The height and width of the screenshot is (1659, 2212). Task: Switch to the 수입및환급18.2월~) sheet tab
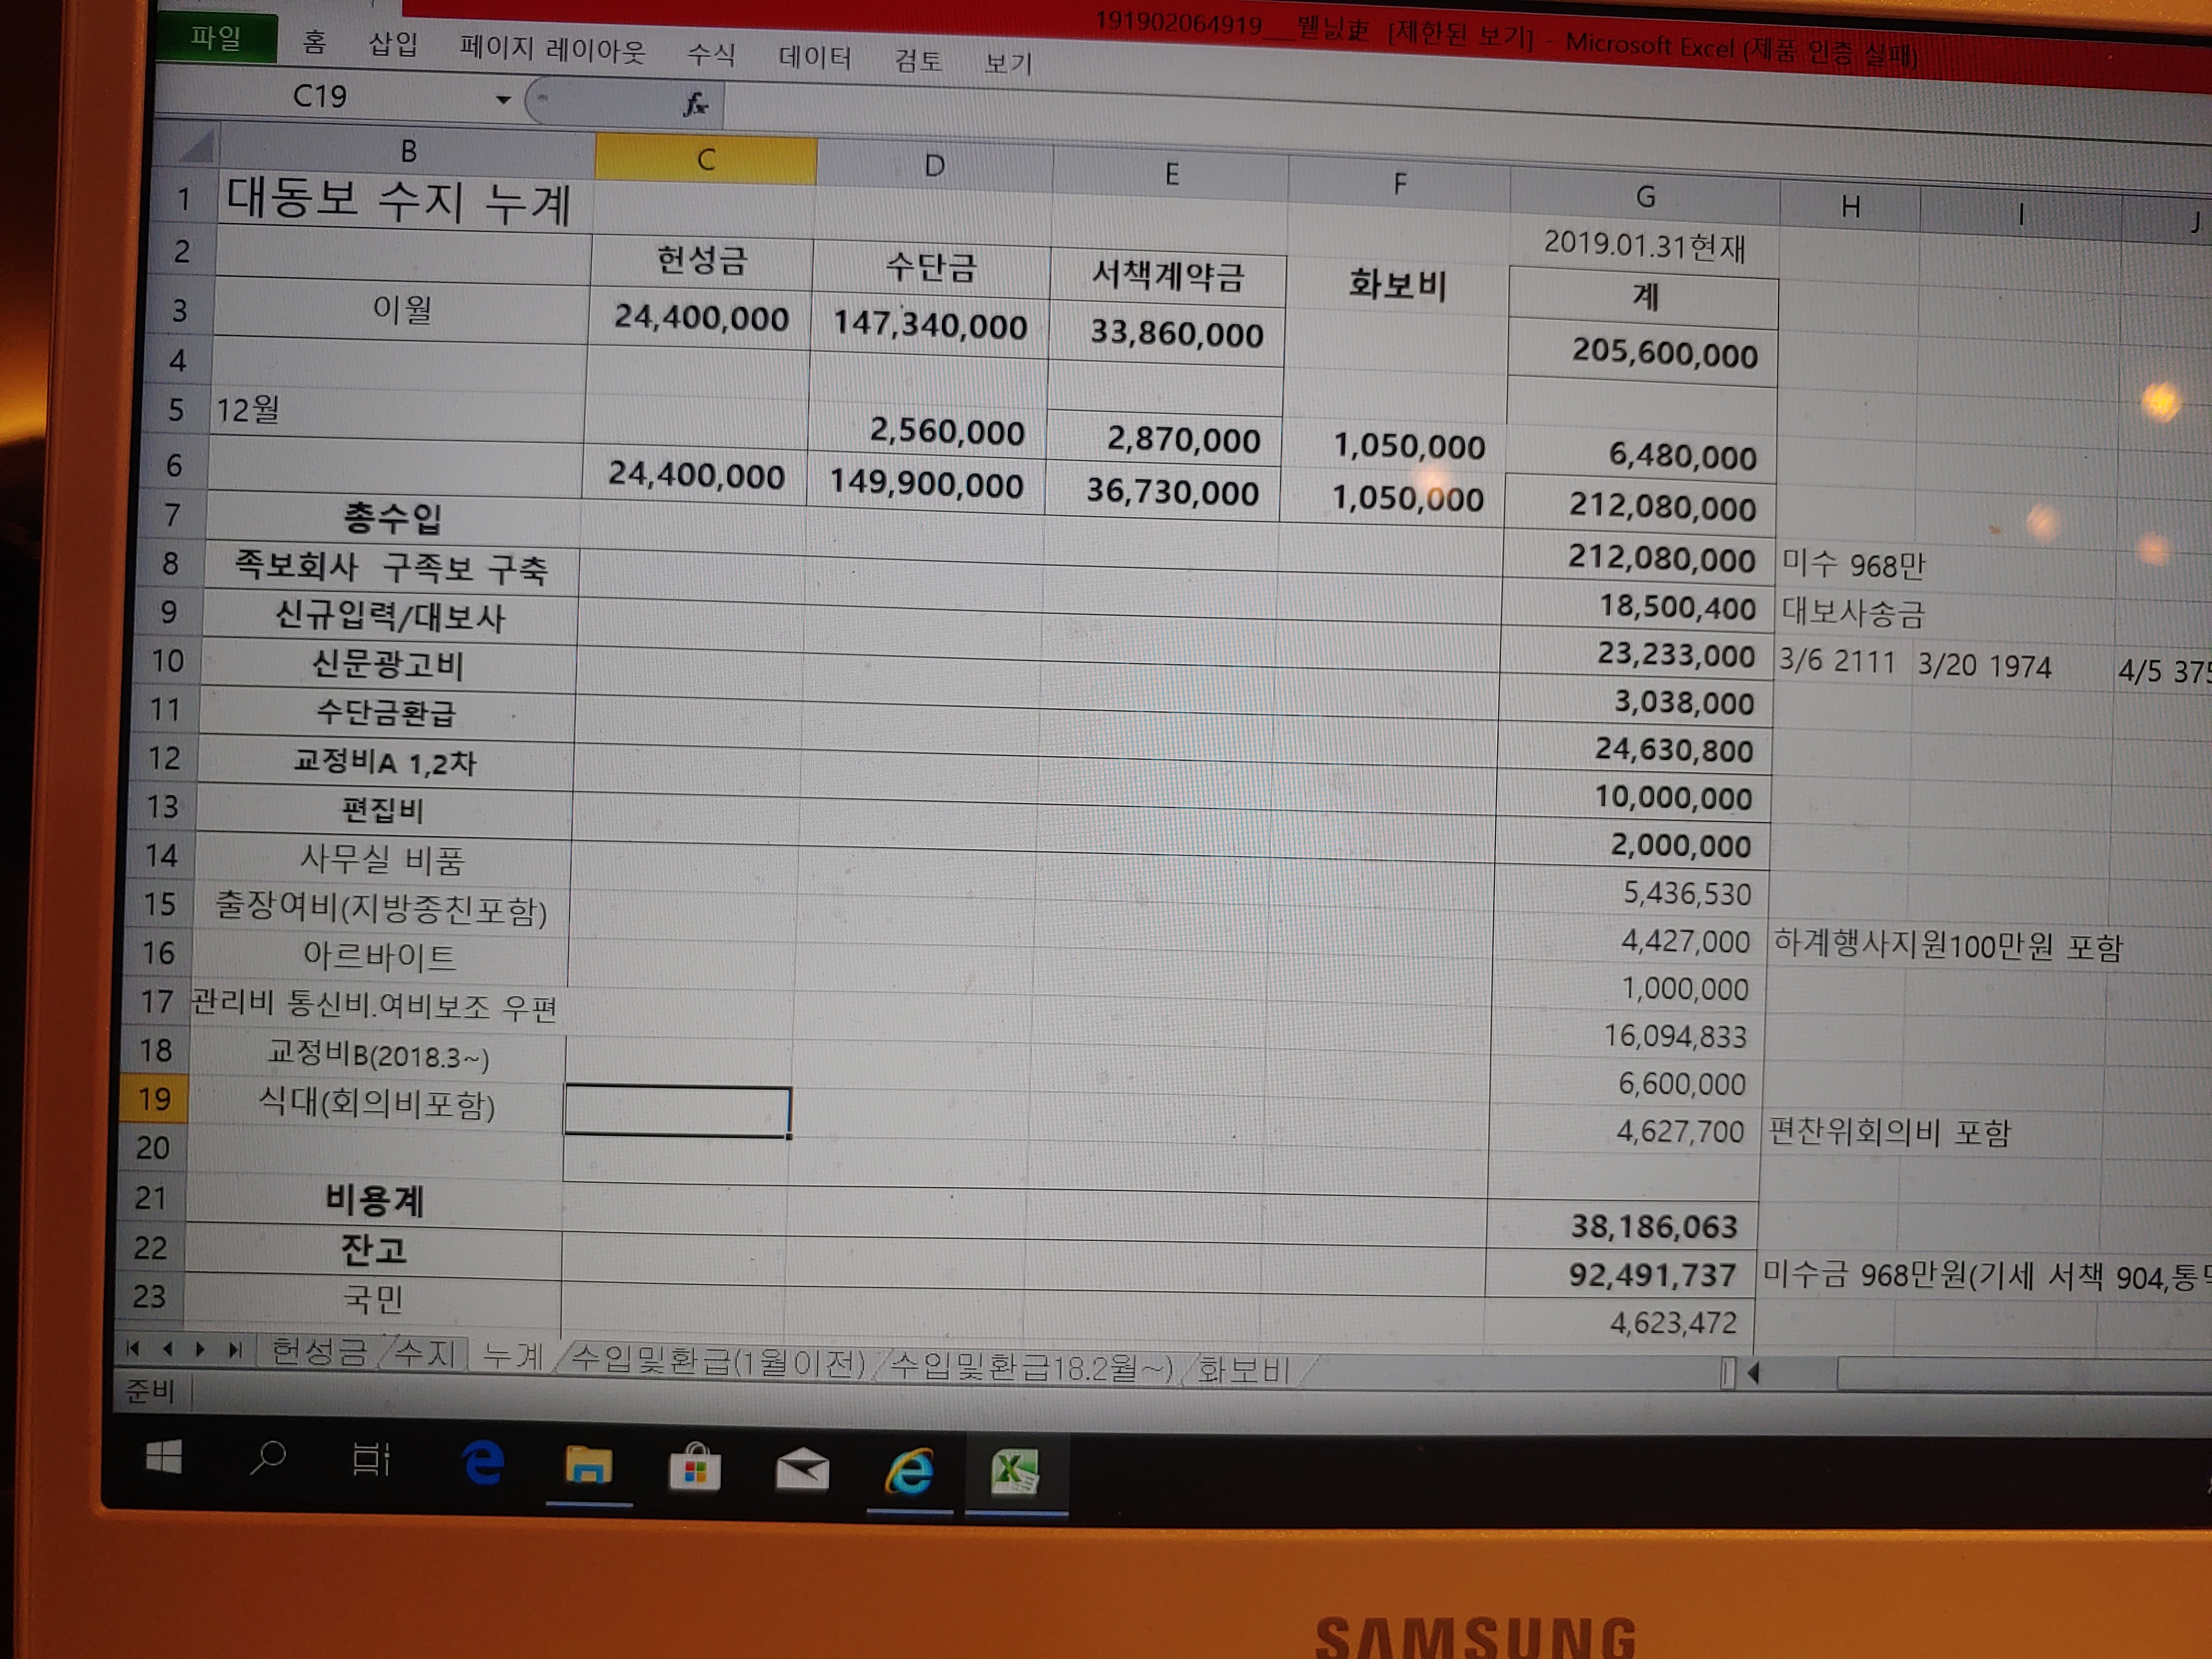1031,1366
